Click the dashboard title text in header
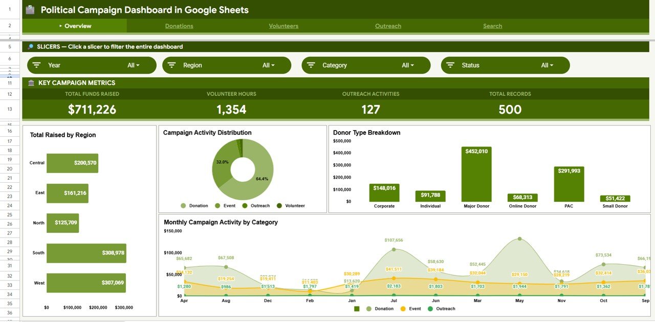This screenshot has width=655, height=322. (145, 10)
